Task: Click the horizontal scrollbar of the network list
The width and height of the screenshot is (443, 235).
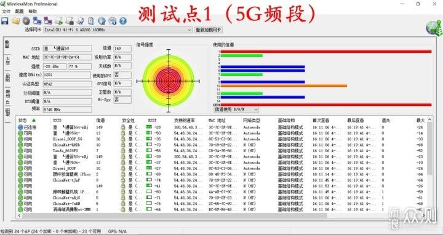Action: coord(221,215)
